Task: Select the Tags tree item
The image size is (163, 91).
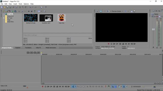Action: 9,20
